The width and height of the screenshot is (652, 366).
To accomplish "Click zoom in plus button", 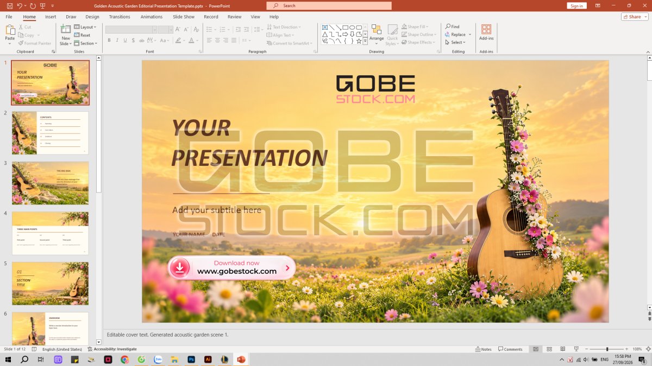I will click(628, 349).
